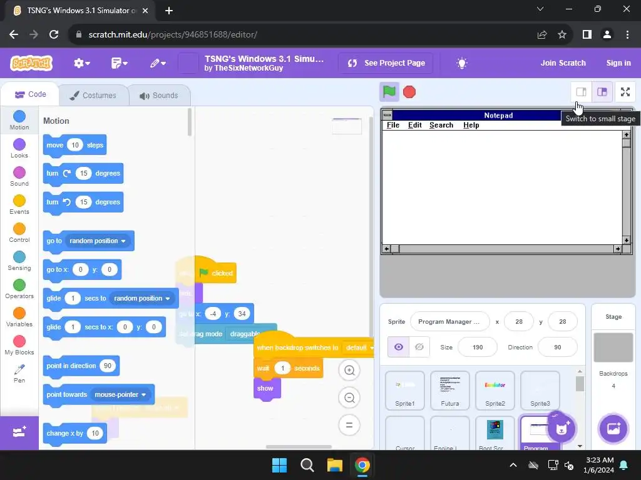Open Windows Start menu
The width and height of the screenshot is (641, 480).
pyautogui.click(x=280, y=465)
